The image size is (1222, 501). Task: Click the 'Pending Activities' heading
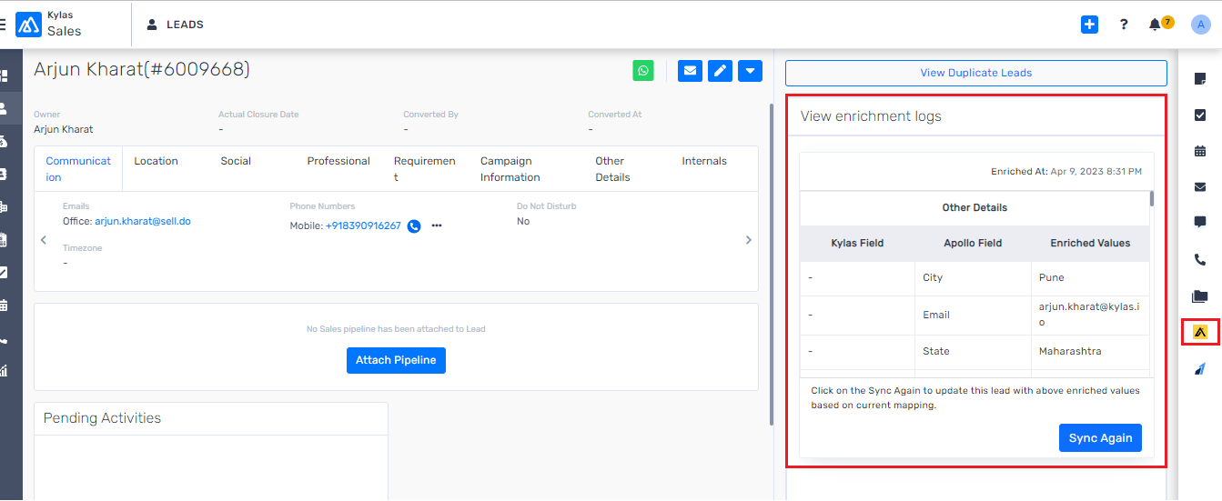pos(102,418)
